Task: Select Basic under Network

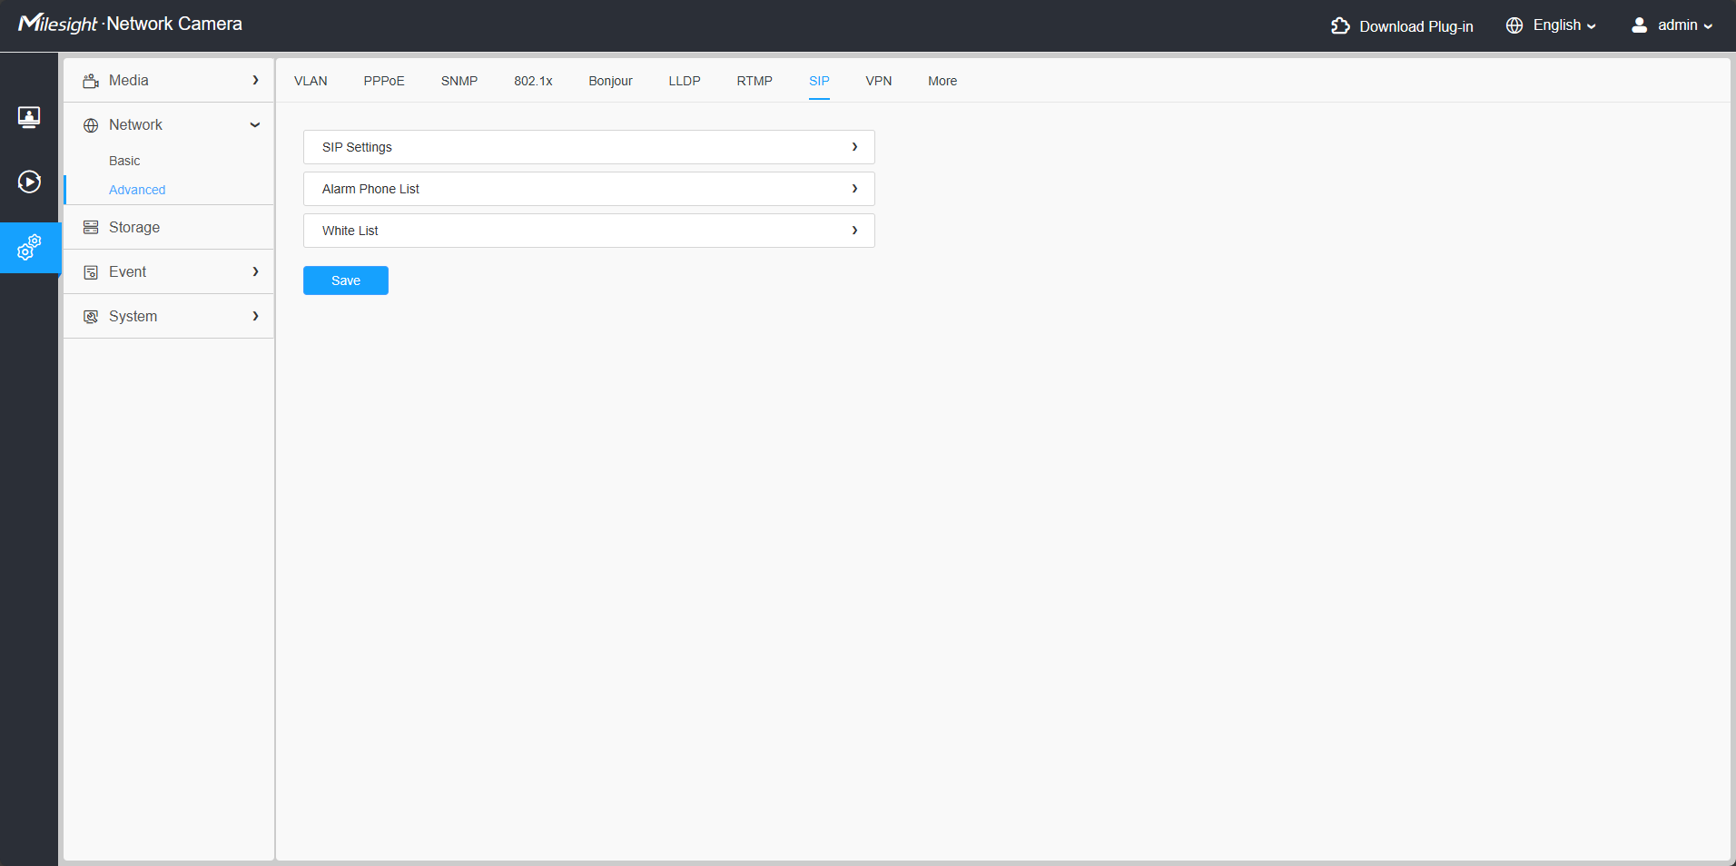Action: (x=124, y=161)
